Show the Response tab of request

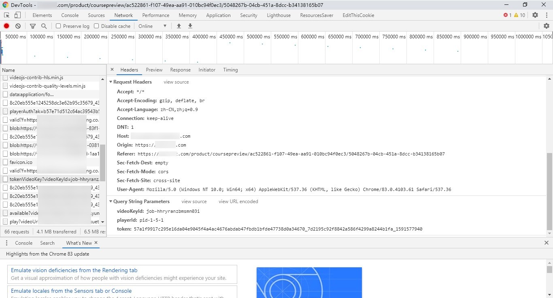pyautogui.click(x=181, y=70)
